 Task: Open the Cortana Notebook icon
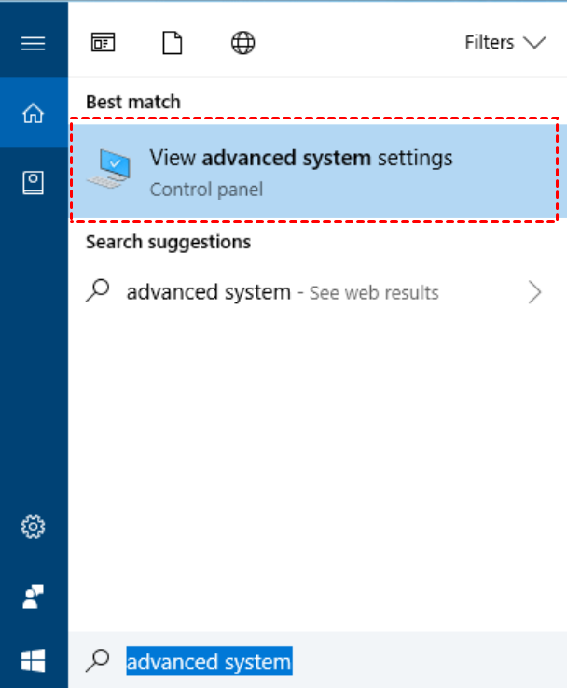[x=34, y=183]
